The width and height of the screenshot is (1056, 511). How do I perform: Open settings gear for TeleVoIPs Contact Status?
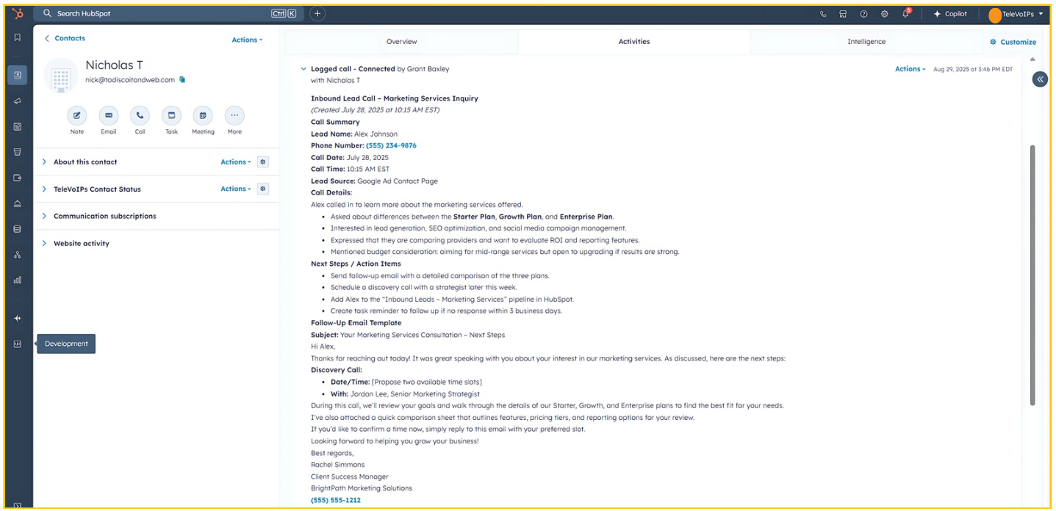pos(263,189)
